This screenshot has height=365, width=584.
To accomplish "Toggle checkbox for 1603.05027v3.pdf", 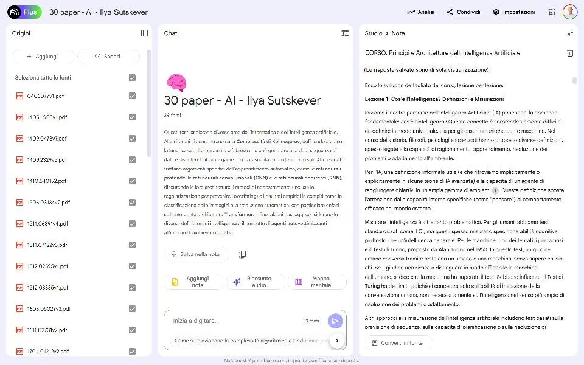I will point(132,309).
